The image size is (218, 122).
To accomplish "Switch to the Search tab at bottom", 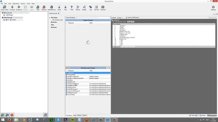I will point(85,115).
